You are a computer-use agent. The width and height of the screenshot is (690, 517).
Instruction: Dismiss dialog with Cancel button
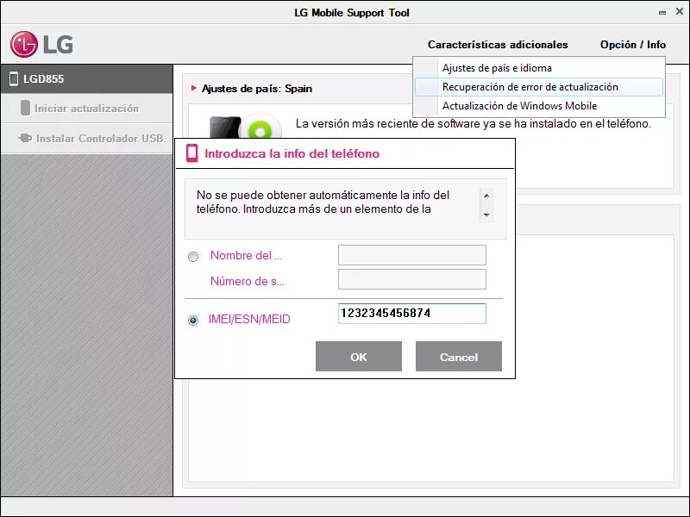pyautogui.click(x=459, y=357)
